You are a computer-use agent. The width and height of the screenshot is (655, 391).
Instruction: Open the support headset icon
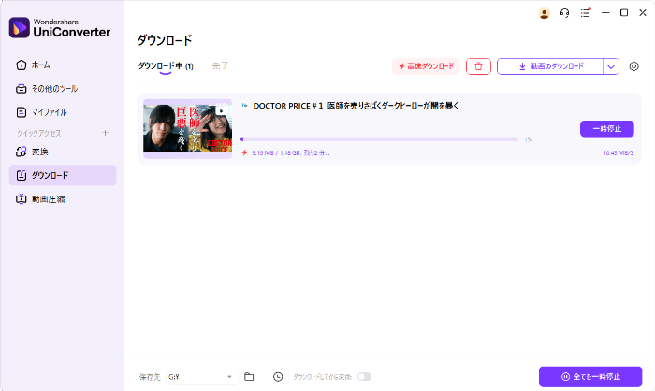[564, 13]
